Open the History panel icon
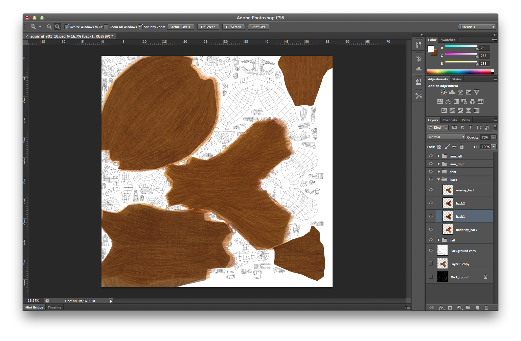 coord(418,44)
